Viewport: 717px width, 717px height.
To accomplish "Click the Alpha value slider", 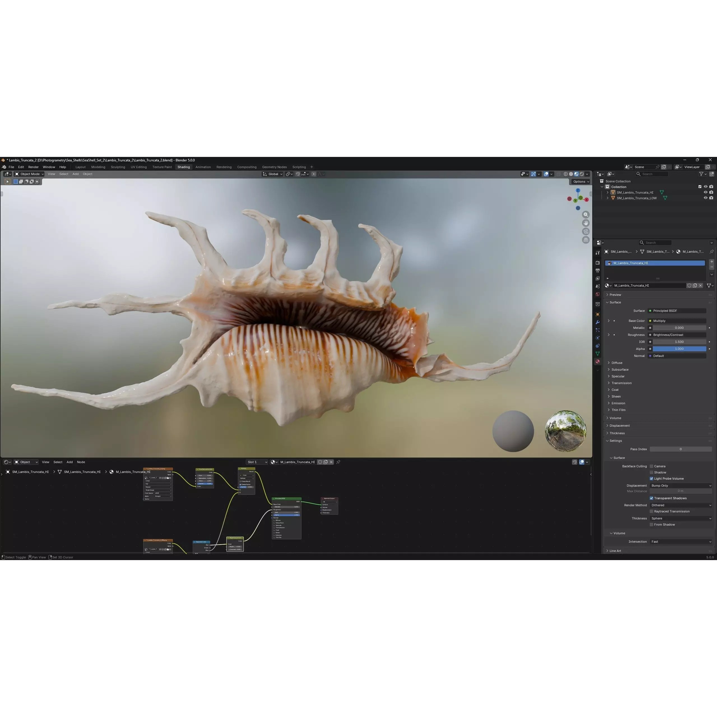I will [679, 349].
